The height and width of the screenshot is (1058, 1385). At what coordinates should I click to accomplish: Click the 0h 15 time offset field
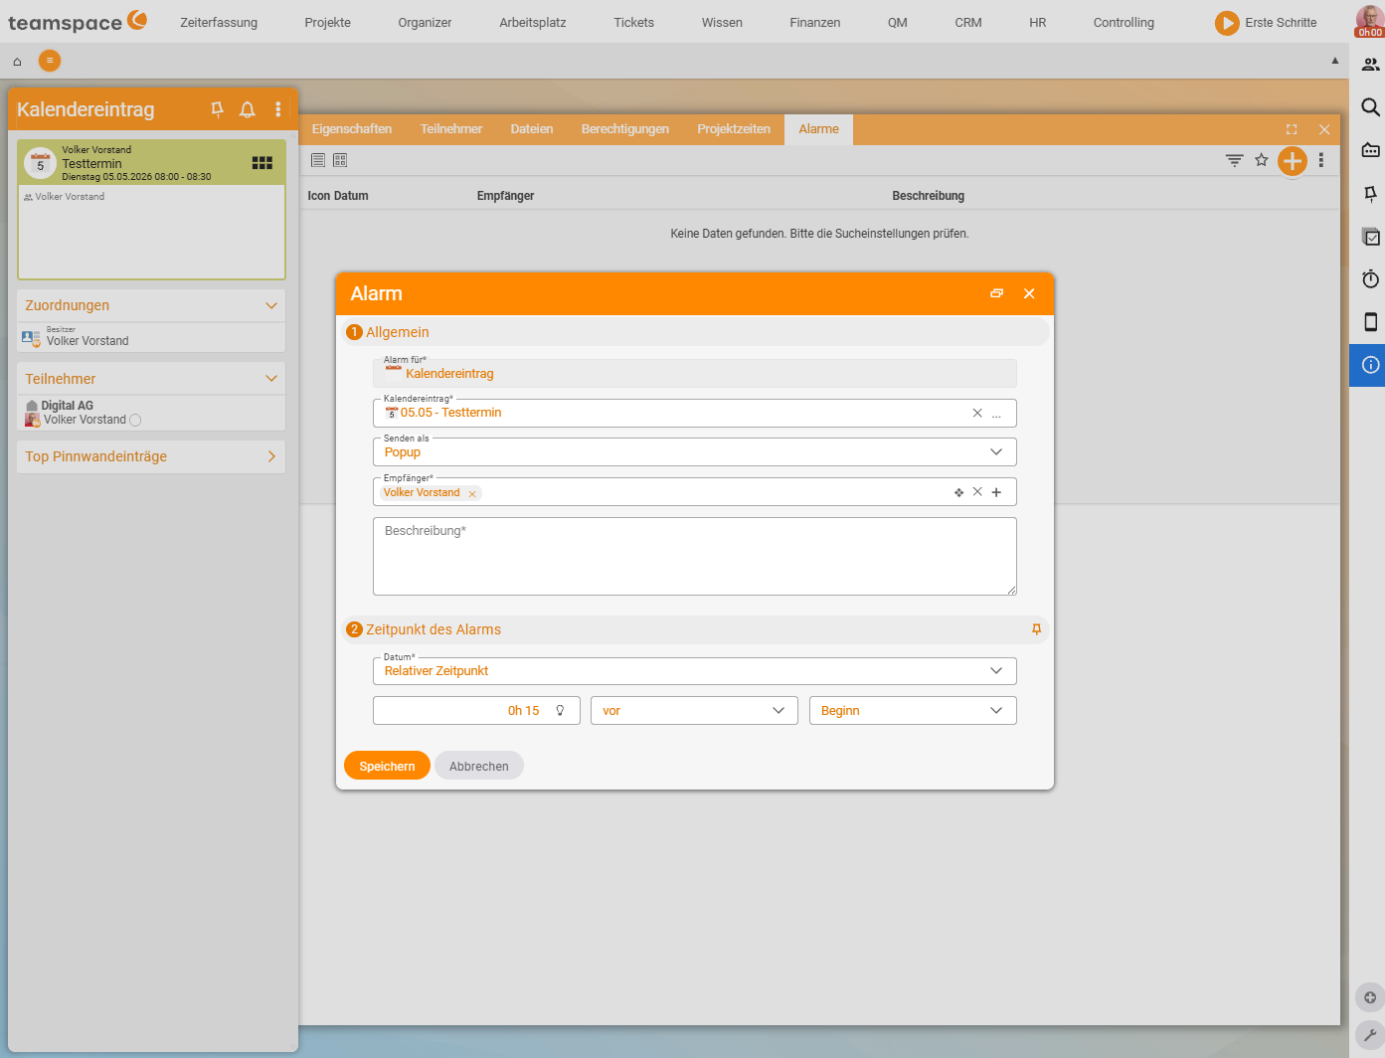pos(476,711)
